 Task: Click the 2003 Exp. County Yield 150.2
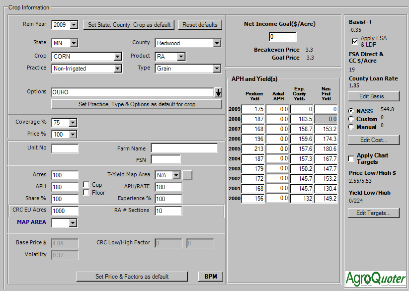[302, 169]
